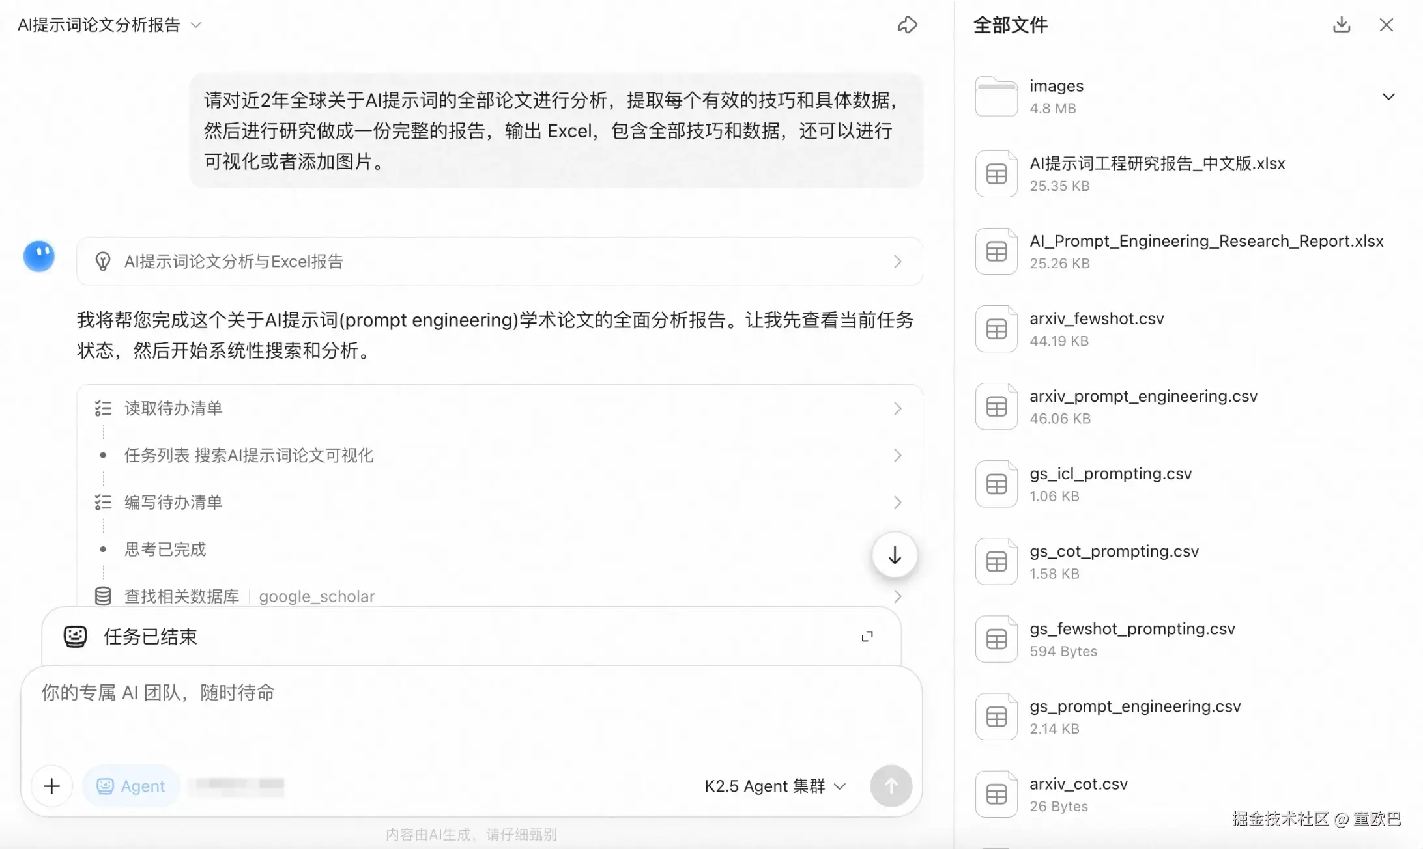The width and height of the screenshot is (1423, 849).
Task: Download all files icon
Action: pos(1341,25)
